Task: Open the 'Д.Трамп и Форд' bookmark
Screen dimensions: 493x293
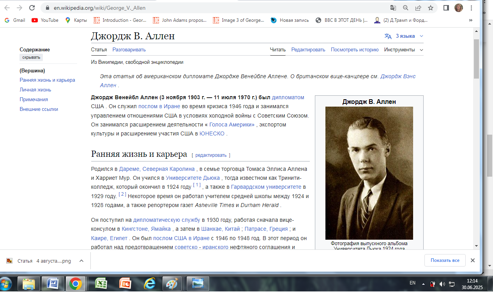Action: (x=401, y=20)
